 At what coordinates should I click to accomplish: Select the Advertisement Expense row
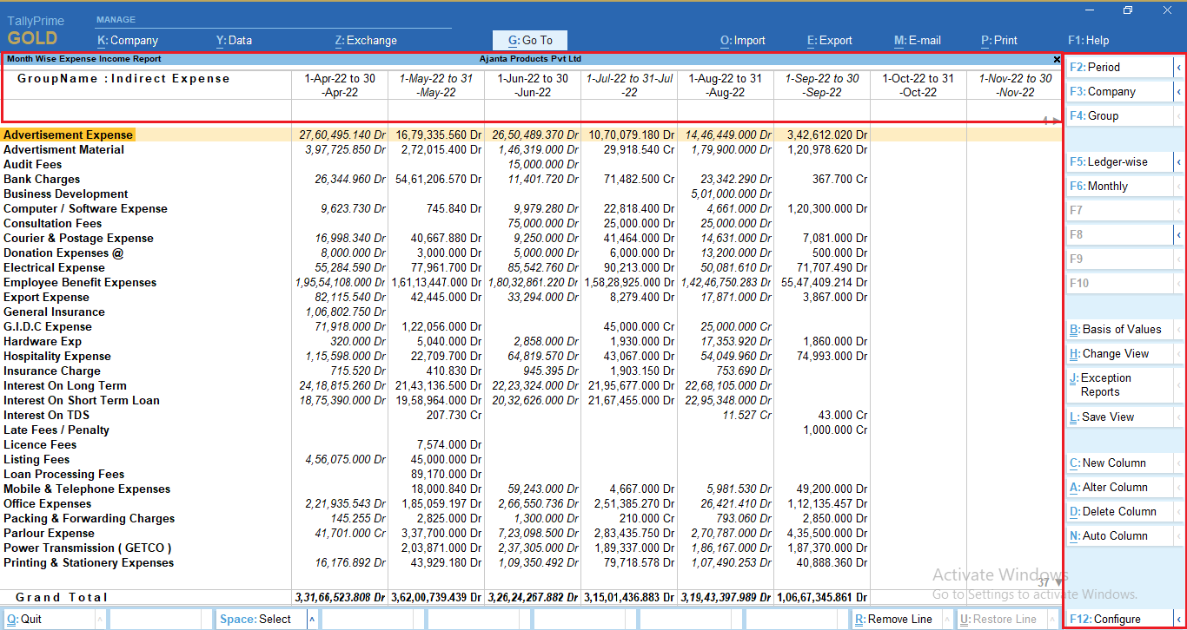[69, 135]
